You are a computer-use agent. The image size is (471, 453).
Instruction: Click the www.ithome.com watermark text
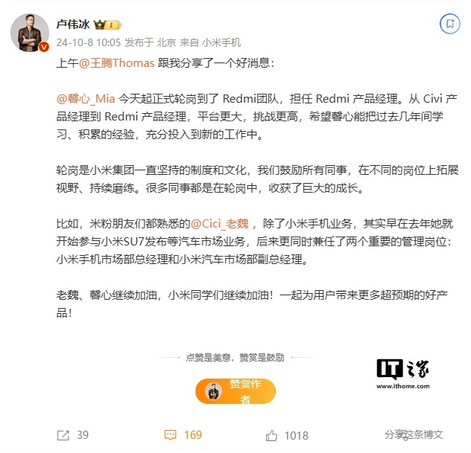pos(403,386)
